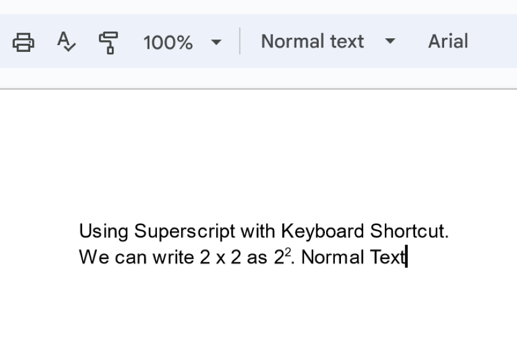517x348 pixels.
Task: Click the word "can" in second line
Action: (128, 257)
